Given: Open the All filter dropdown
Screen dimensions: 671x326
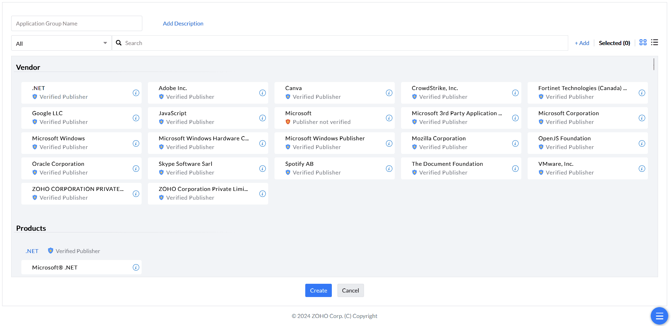Looking at the screenshot, I should [62, 43].
